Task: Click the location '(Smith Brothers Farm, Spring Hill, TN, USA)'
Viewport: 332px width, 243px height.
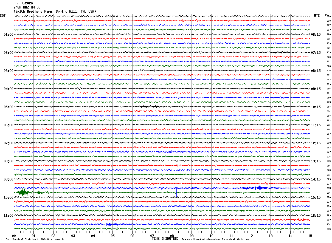Action: tap(55, 12)
